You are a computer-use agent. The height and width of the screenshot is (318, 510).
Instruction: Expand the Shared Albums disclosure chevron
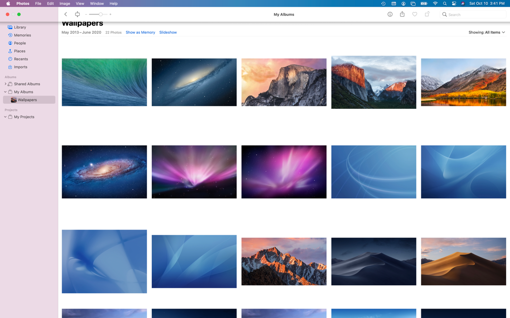click(5, 84)
